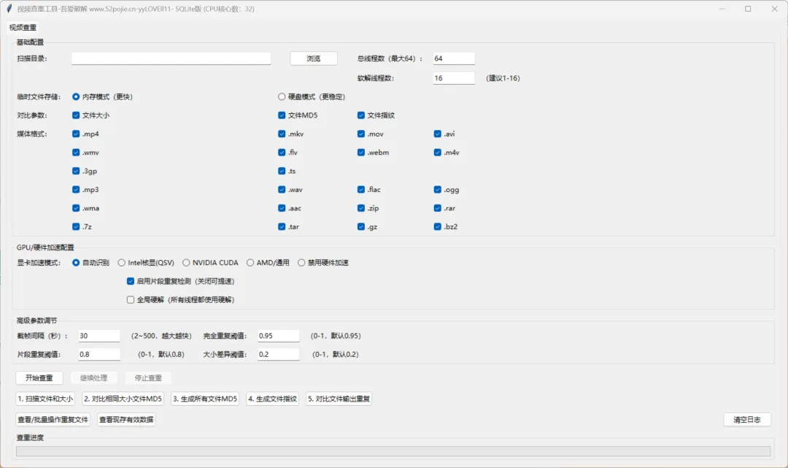Click step 1. 扫描文件和大小 button
Image resolution: width=788 pixels, height=468 pixels.
coord(45,399)
